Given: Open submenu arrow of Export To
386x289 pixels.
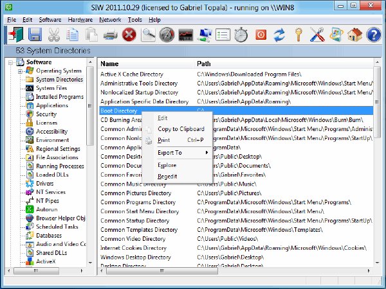Looking at the screenshot, I should [x=207, y=153].
